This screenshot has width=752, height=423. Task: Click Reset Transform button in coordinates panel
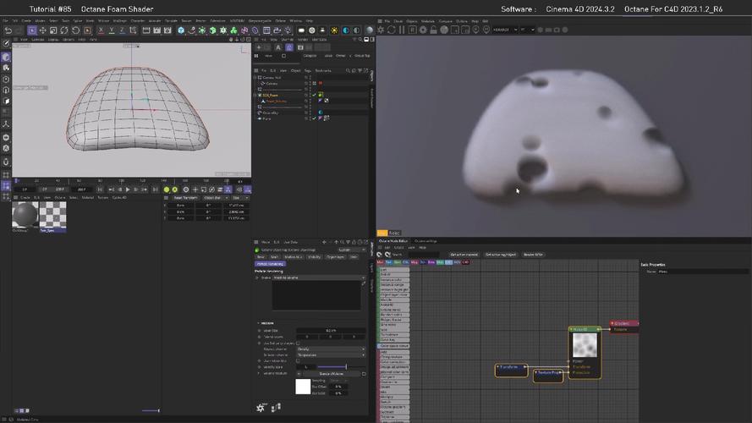[185, 198]
